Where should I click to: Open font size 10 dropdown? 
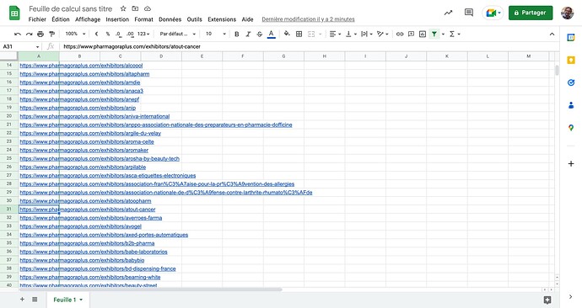pyautogui.click(x=216, y=34)
